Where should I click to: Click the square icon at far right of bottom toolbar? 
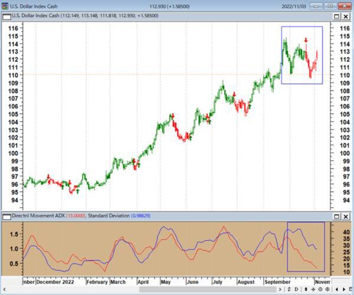pyautogui.click(x=351, y=289)
